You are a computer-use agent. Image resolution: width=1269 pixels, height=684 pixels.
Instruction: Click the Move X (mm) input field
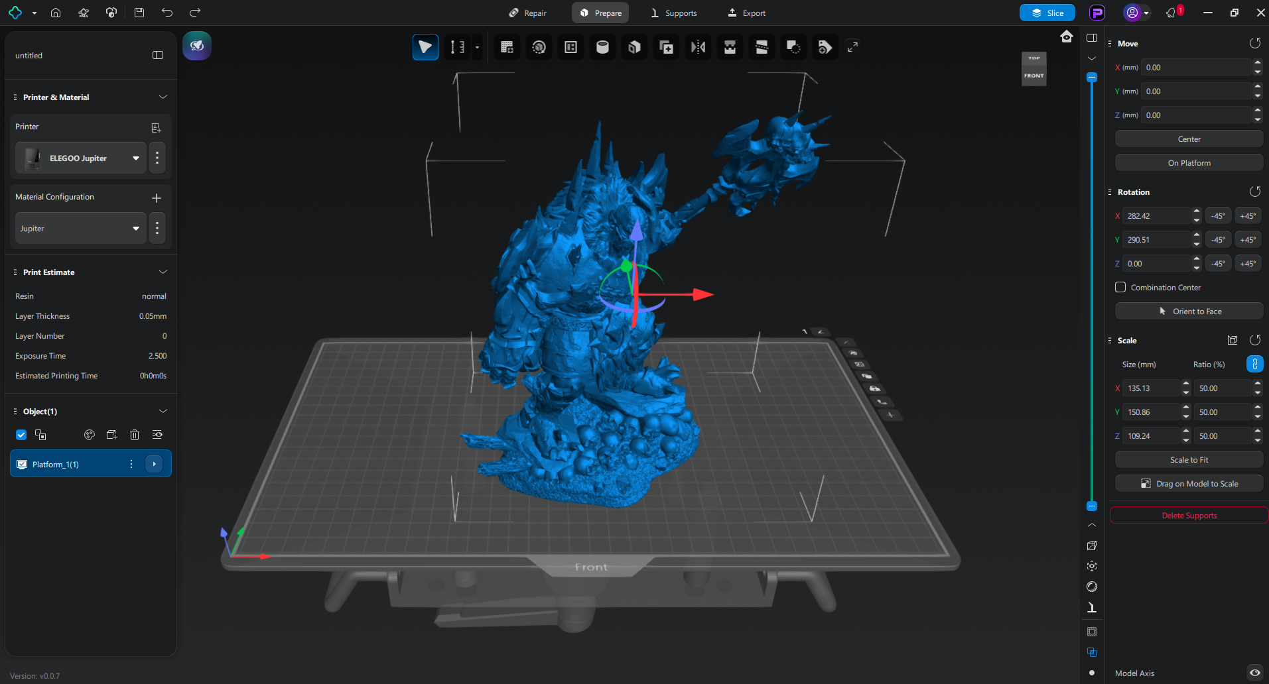tap(1196, 68)
